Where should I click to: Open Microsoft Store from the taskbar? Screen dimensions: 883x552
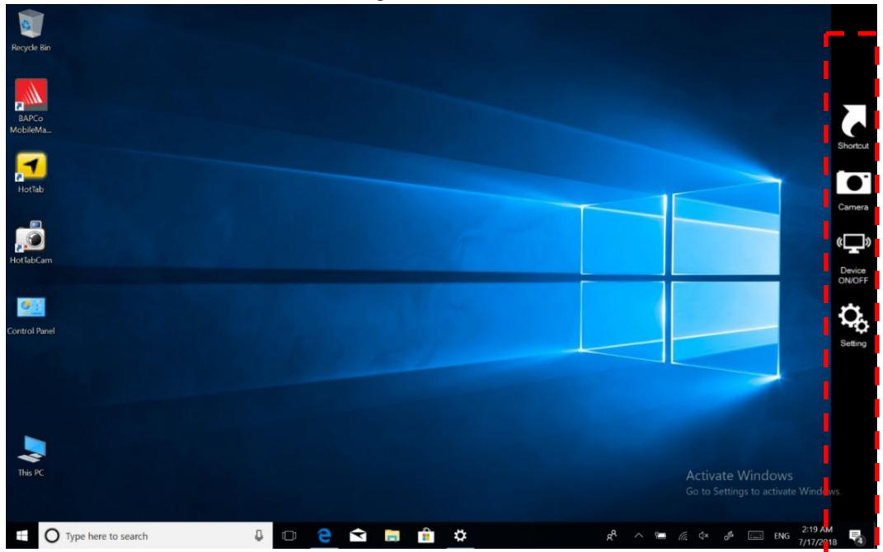click(x=425, y=536)
